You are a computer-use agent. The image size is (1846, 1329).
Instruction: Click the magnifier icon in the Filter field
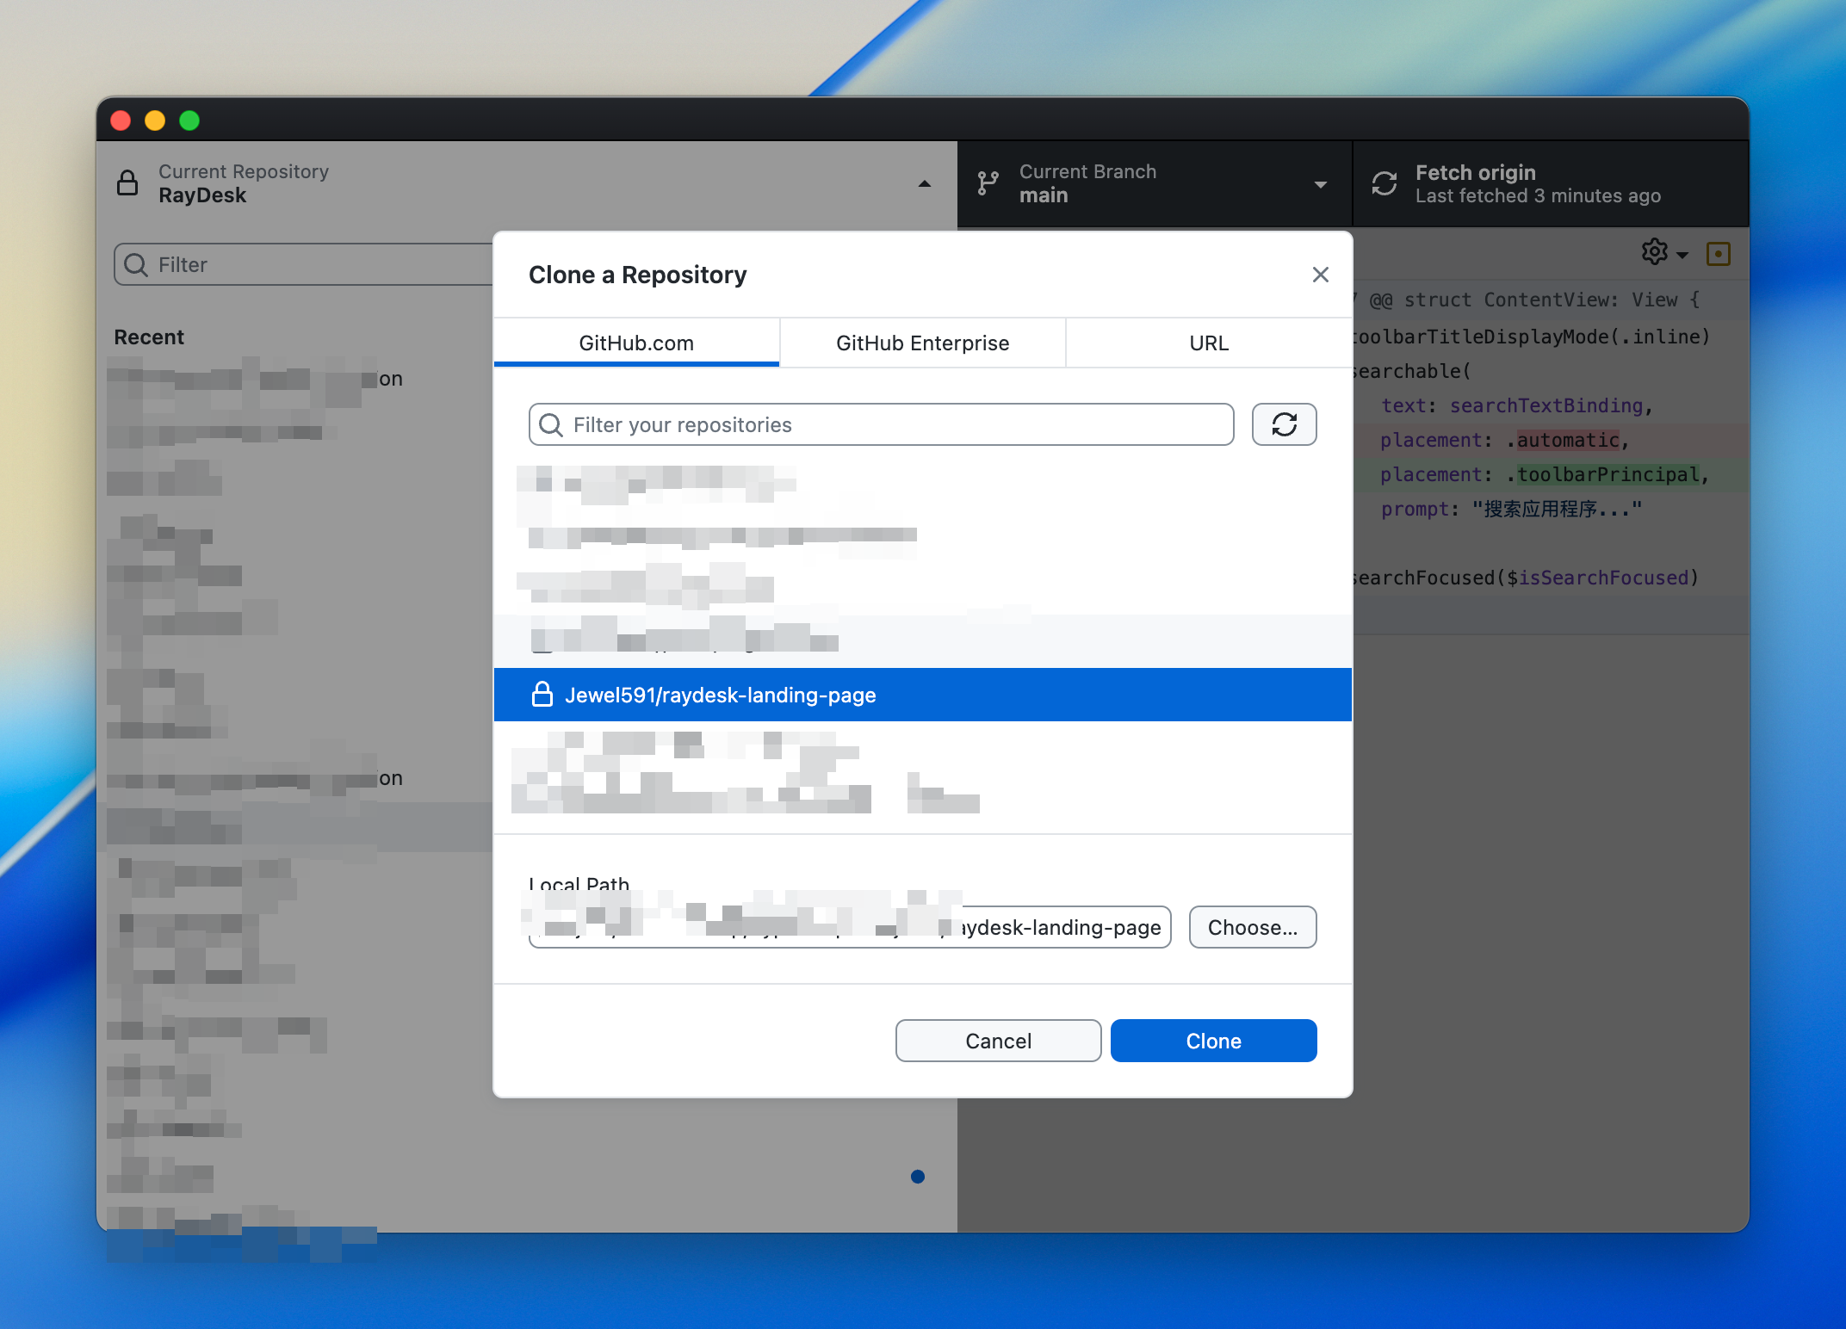[136, 264]
